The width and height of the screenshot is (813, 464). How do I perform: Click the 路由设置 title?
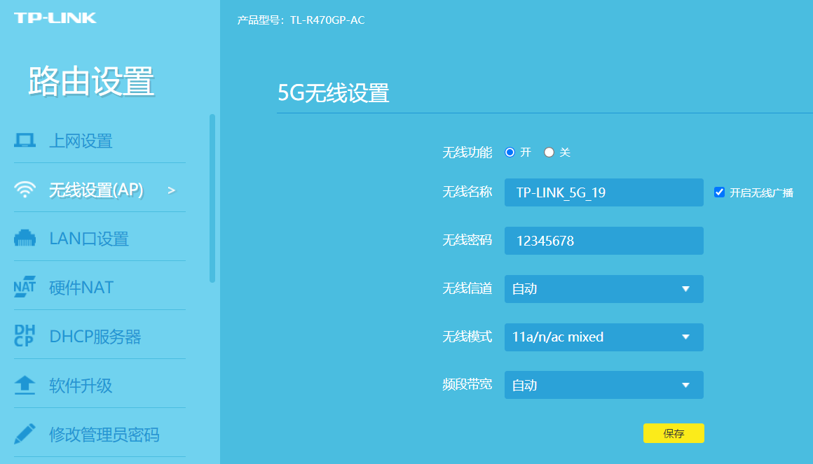point(91,81)
